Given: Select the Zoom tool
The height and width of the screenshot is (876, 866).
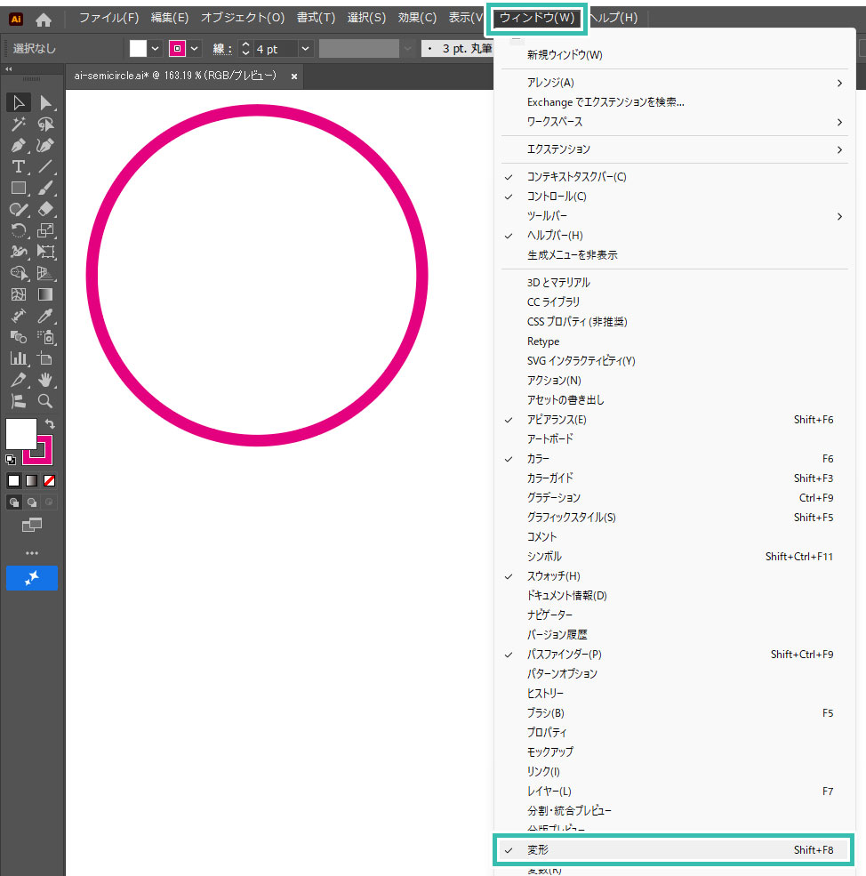Looking at the screenshot, I should pos(46,401).
